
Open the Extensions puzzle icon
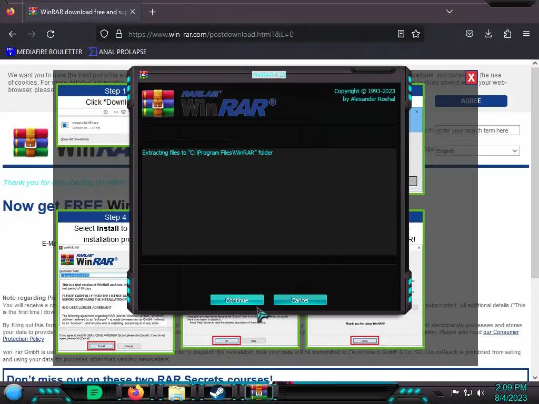(x=507, y=34)
